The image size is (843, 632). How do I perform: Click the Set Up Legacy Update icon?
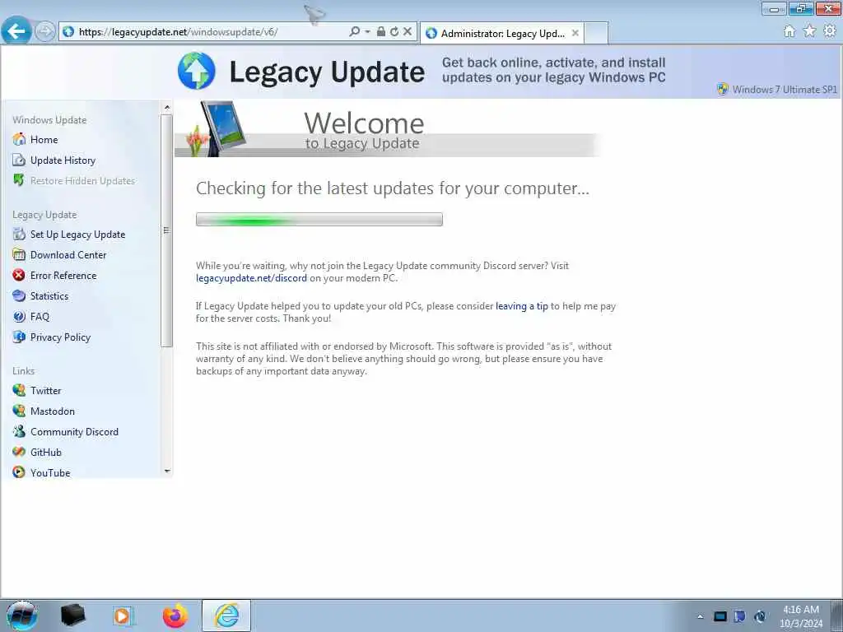pyautogui.click(x=19, y=234)
